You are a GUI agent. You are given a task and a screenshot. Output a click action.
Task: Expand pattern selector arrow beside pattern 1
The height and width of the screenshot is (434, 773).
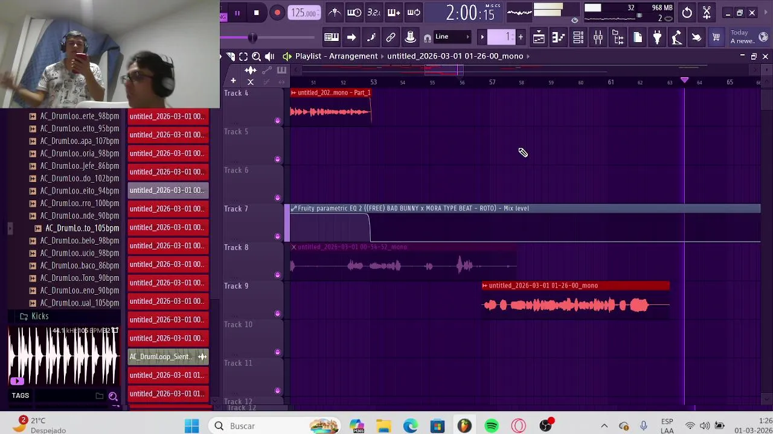[482, 37]
